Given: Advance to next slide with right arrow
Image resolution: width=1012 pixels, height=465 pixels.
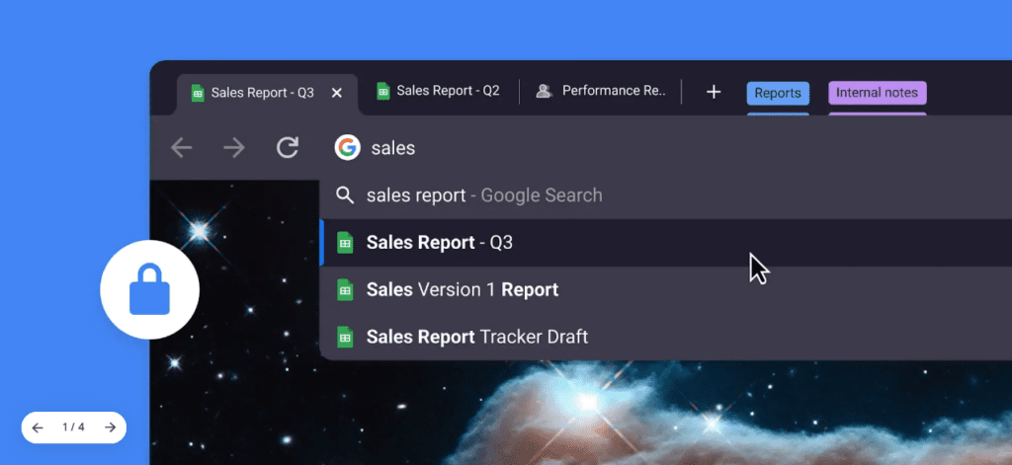Looking at the screenshot, I should 110,427.
